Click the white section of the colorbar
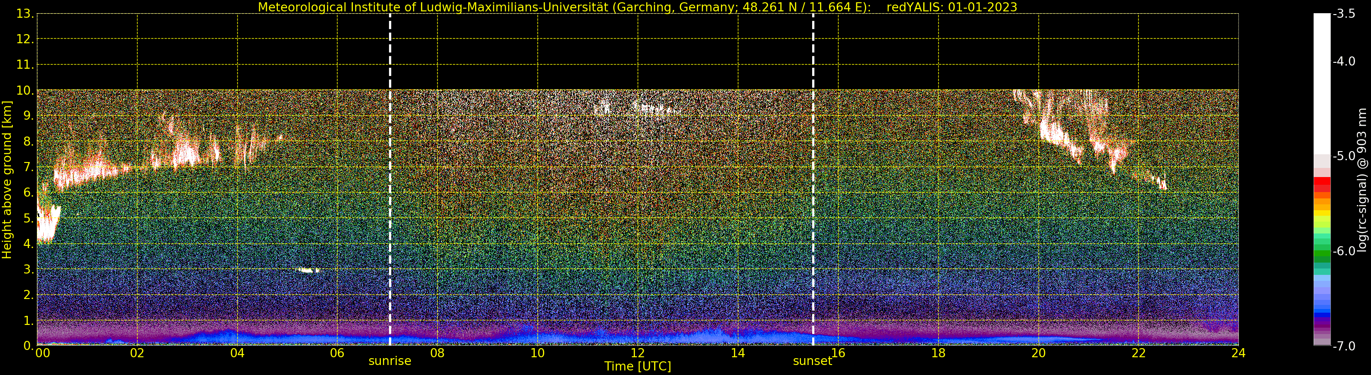The width and height of the screenshot is (1371, 375). (1322, 84)
